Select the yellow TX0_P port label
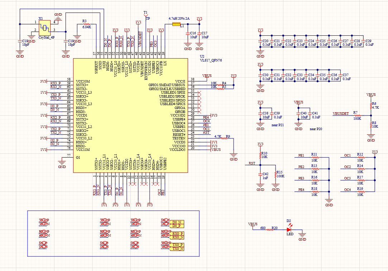388x271 pixels. click(x=177, y=245)
